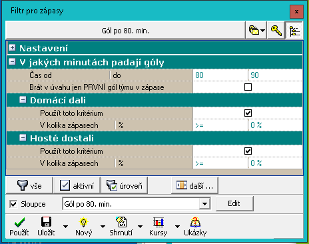
Task: Open dropdown arrow beside folders icon
Action: [262, 31]
